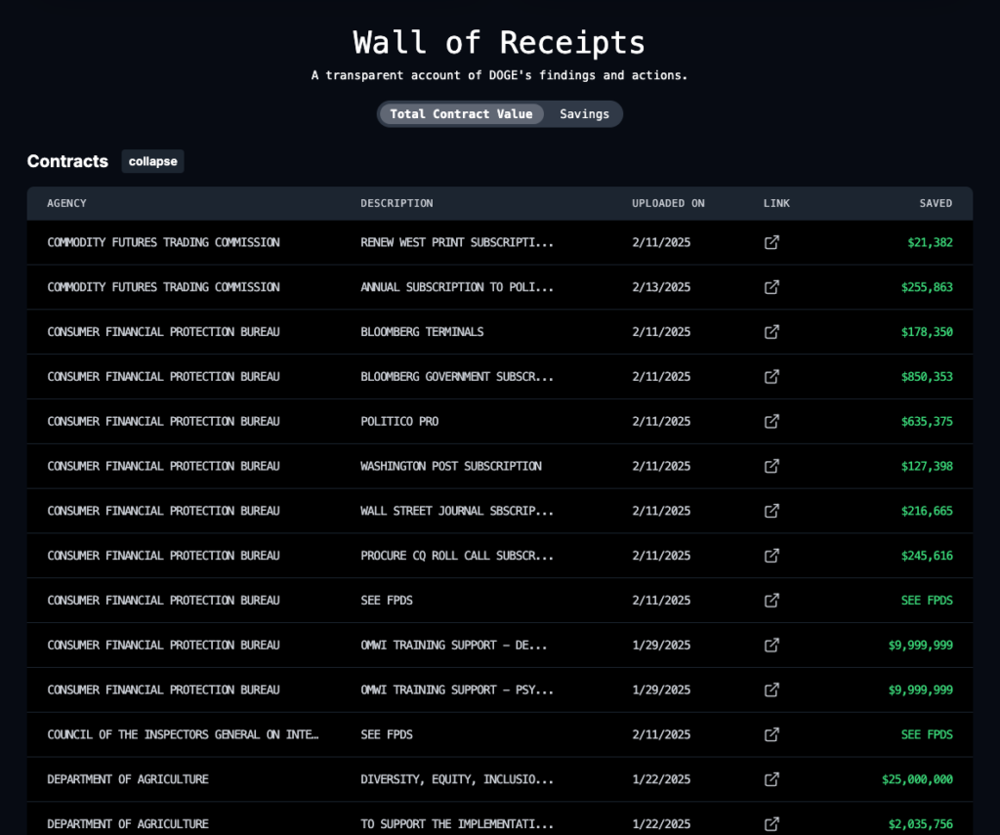The width and height of the screenshot is (1000, 835).
Task: Select the $850,353 saved amount
Action: click(x=927, y=376)
